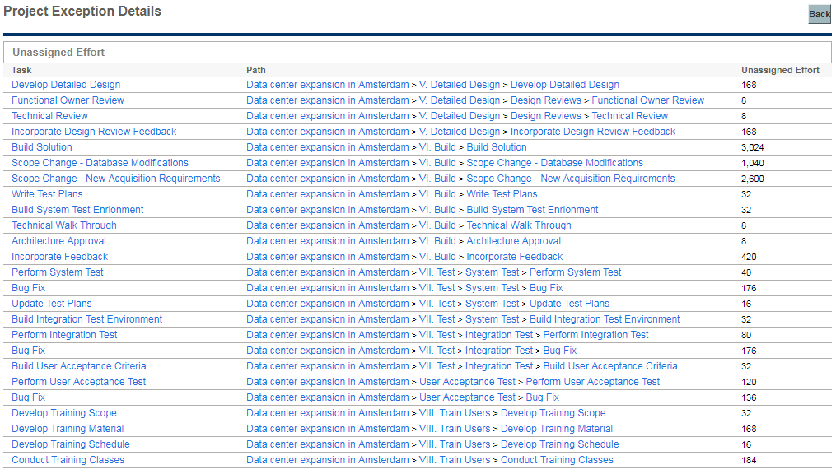Open Develop Training Scope in Task column

64,413
